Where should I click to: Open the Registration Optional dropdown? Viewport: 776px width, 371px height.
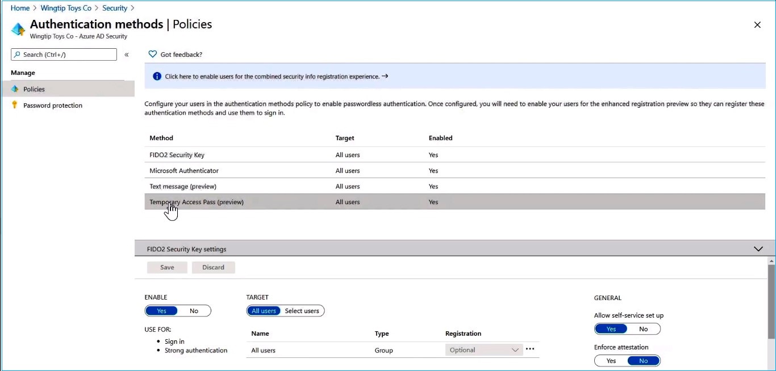[483, 350]
